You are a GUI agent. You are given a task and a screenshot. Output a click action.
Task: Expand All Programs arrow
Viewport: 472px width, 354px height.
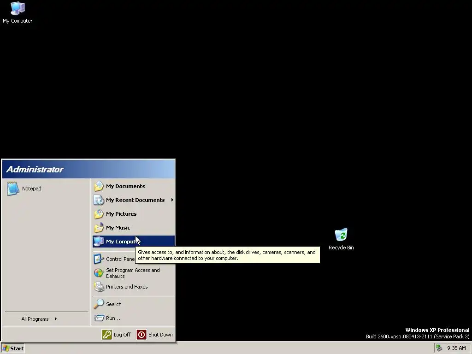coord(56,319)
